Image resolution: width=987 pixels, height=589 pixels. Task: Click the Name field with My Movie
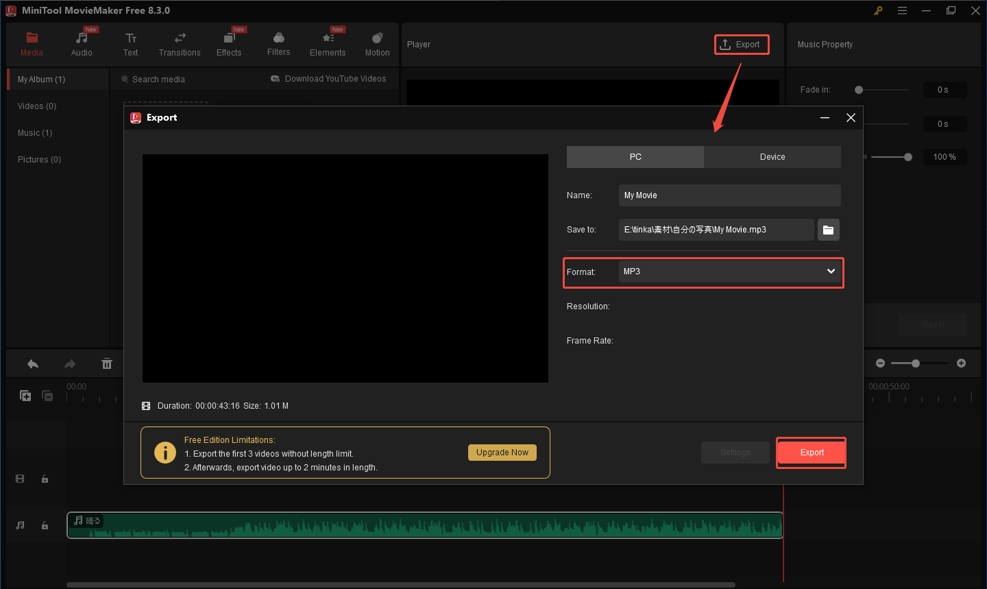click(x=729, y=195)
